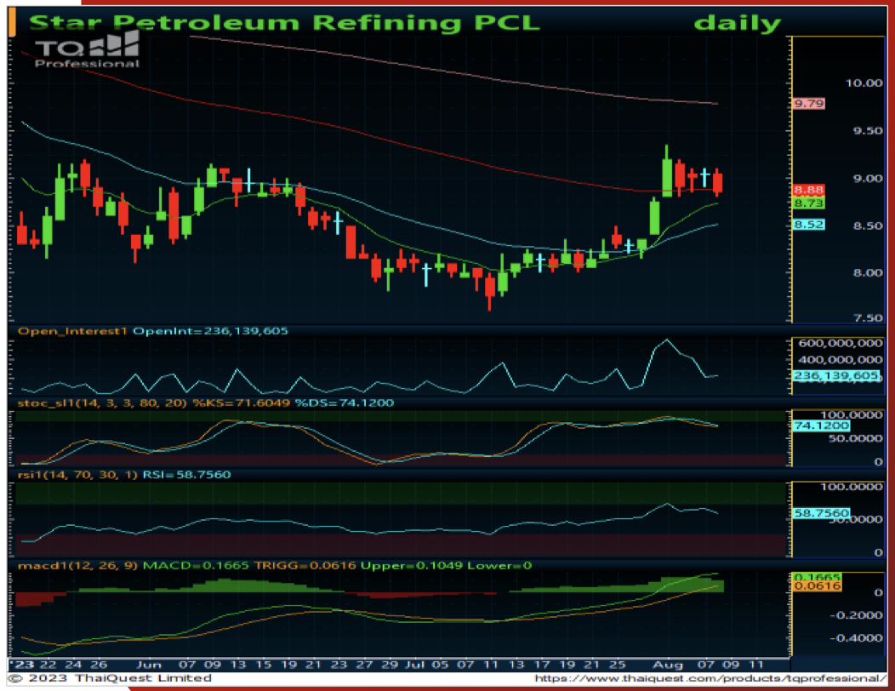Image resolution: width=895 pixels, height=691 pixels.
Task: Select the cyan 8.52 price tag
Action: click(x=809, y=225)
